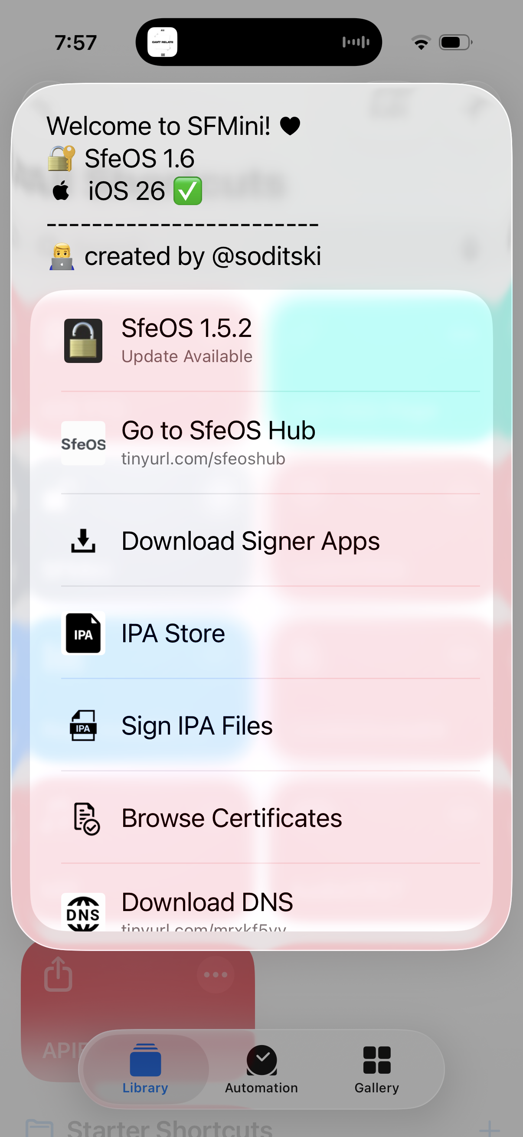Tap the Sign IPA document icon
The width and height of the screenshot is (523, 1137).
click(83, 725)
